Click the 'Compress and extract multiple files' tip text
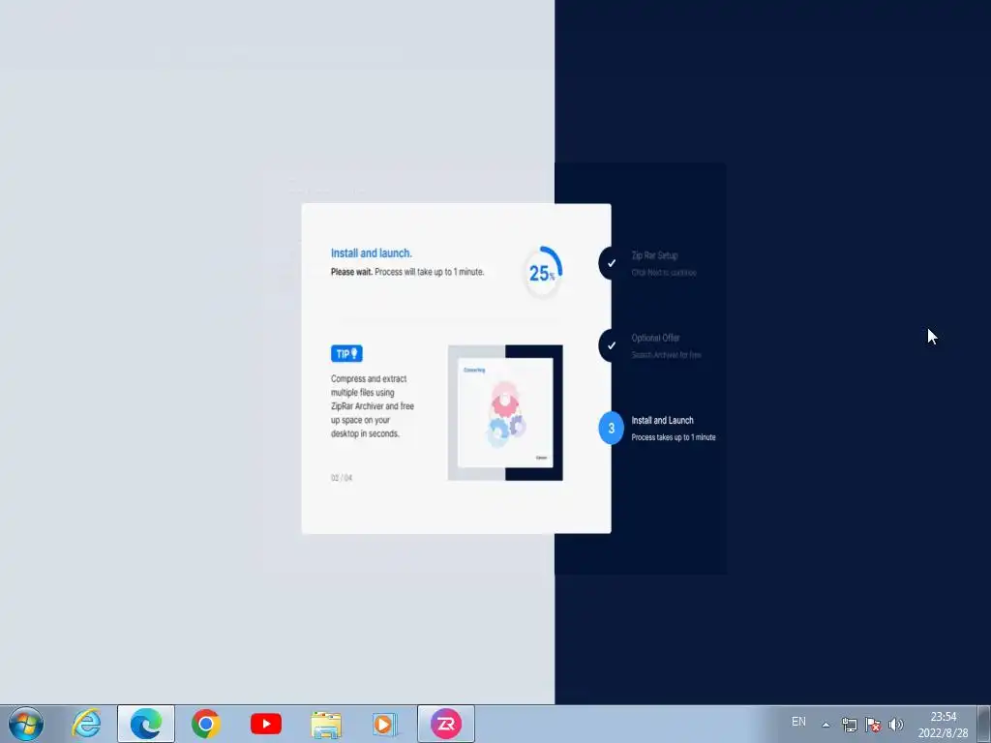Screen dimensions: 991x743 click(373, 405)
